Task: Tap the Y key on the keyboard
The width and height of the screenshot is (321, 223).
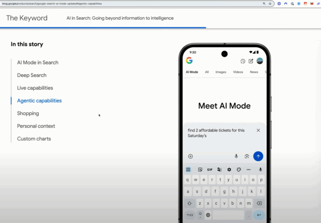Action: (x=229, y=180)
